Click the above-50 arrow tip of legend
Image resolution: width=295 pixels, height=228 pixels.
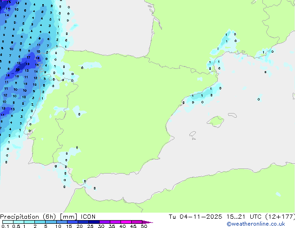[147, 222]
